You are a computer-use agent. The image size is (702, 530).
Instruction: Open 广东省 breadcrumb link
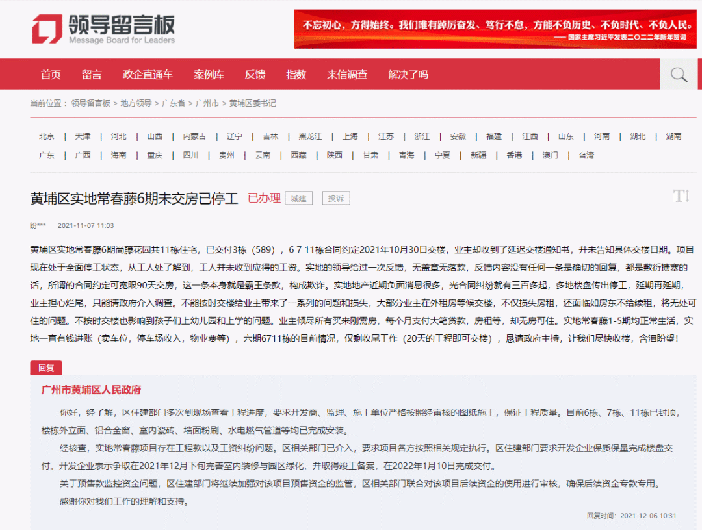174,103
